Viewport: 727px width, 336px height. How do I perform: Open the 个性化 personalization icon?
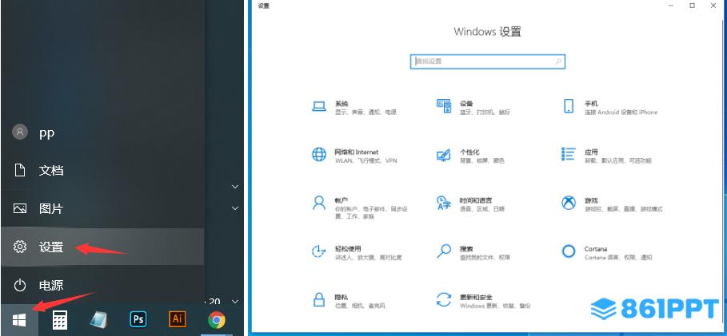444,155
